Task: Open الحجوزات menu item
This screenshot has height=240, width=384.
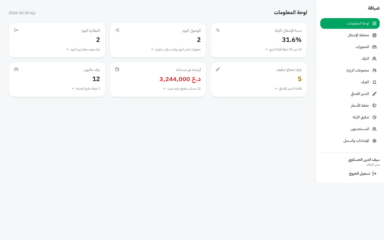Action: coord(350,47)
